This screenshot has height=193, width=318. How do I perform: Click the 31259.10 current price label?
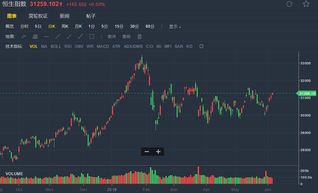(x=307, y=94)
